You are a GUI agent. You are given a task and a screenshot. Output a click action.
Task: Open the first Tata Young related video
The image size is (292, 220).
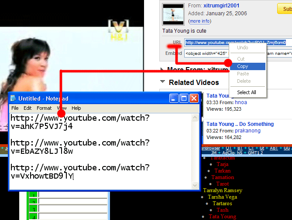[220, 96]
